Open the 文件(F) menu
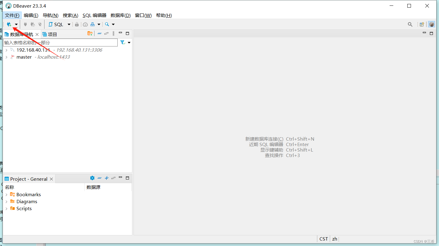Image resolution: width=439 pixels, height=246 pixels. tap(12, 15)
